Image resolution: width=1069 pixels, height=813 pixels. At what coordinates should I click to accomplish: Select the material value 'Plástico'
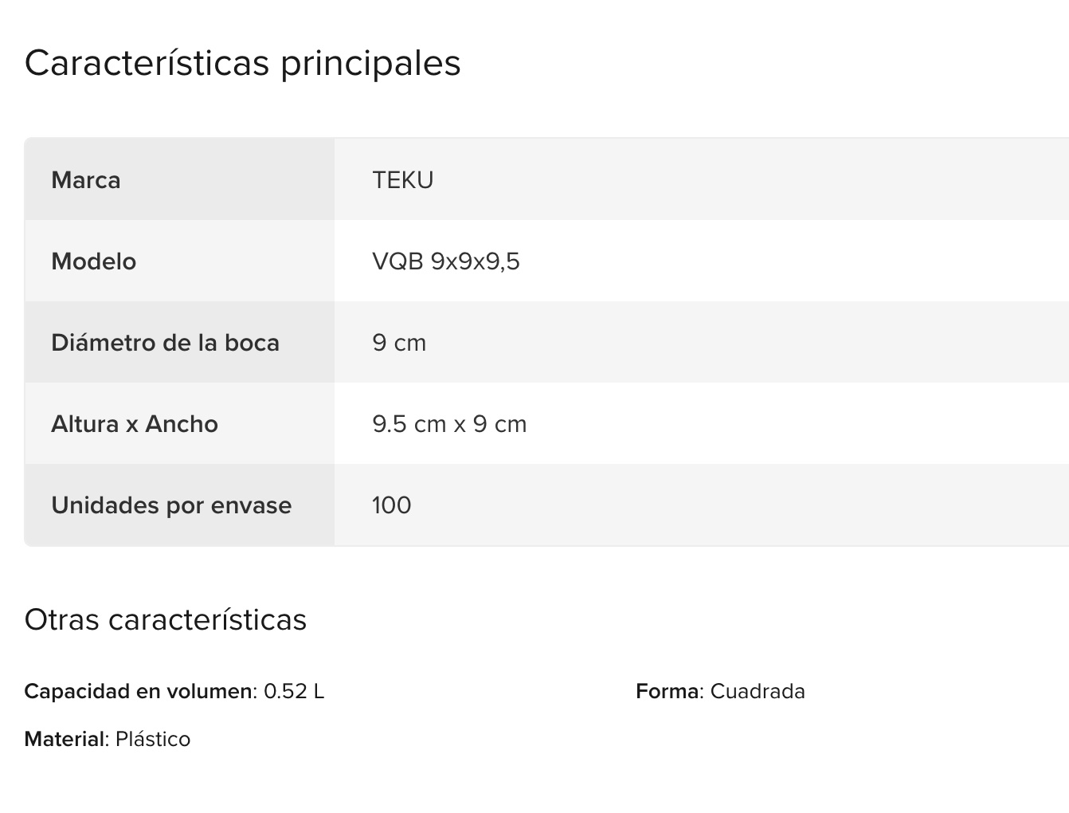pos(153,739)
